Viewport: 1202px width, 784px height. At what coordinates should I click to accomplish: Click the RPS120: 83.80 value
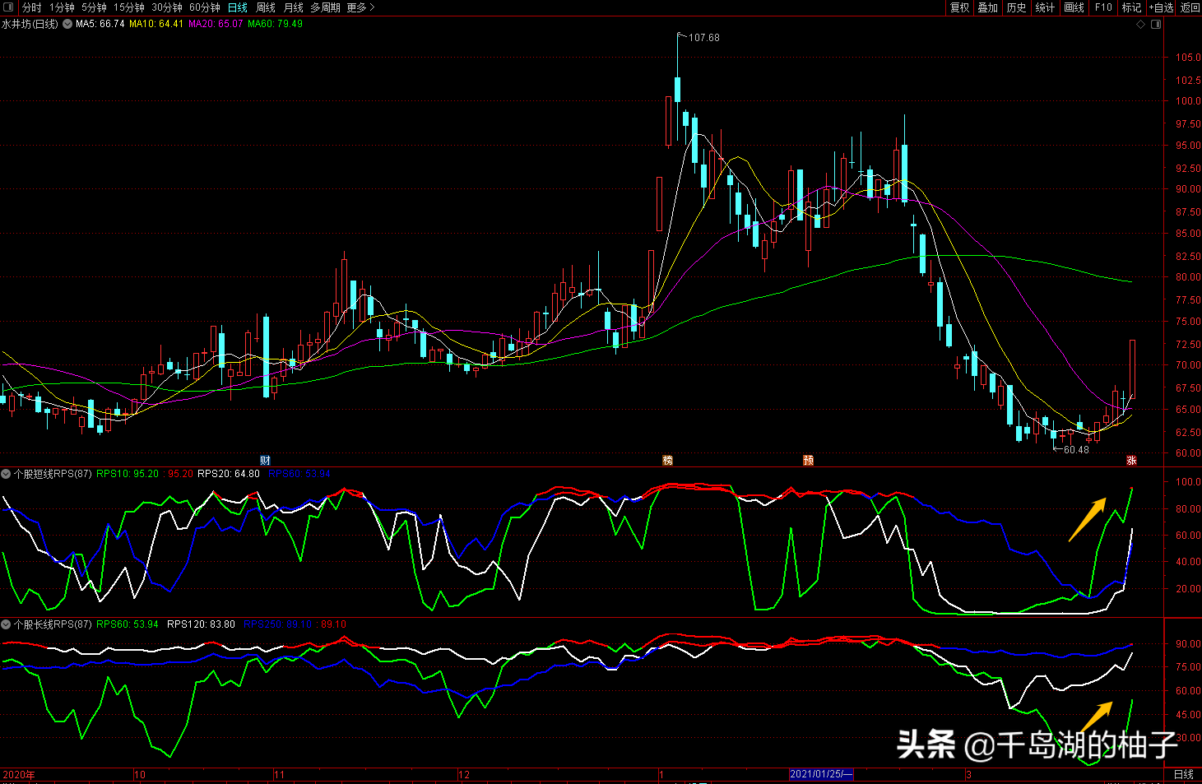pyautogui.click(x=201, y=624)
